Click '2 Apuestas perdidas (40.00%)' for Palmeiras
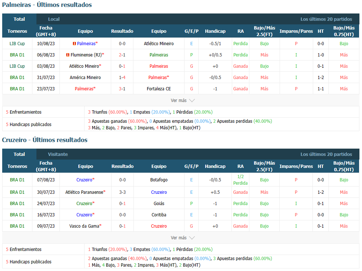Screen dimensions: 362x271 tap(242, 121)
